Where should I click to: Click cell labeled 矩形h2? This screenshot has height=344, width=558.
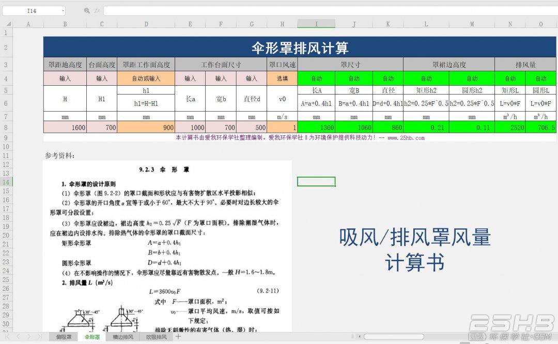[x=426, y=90]
